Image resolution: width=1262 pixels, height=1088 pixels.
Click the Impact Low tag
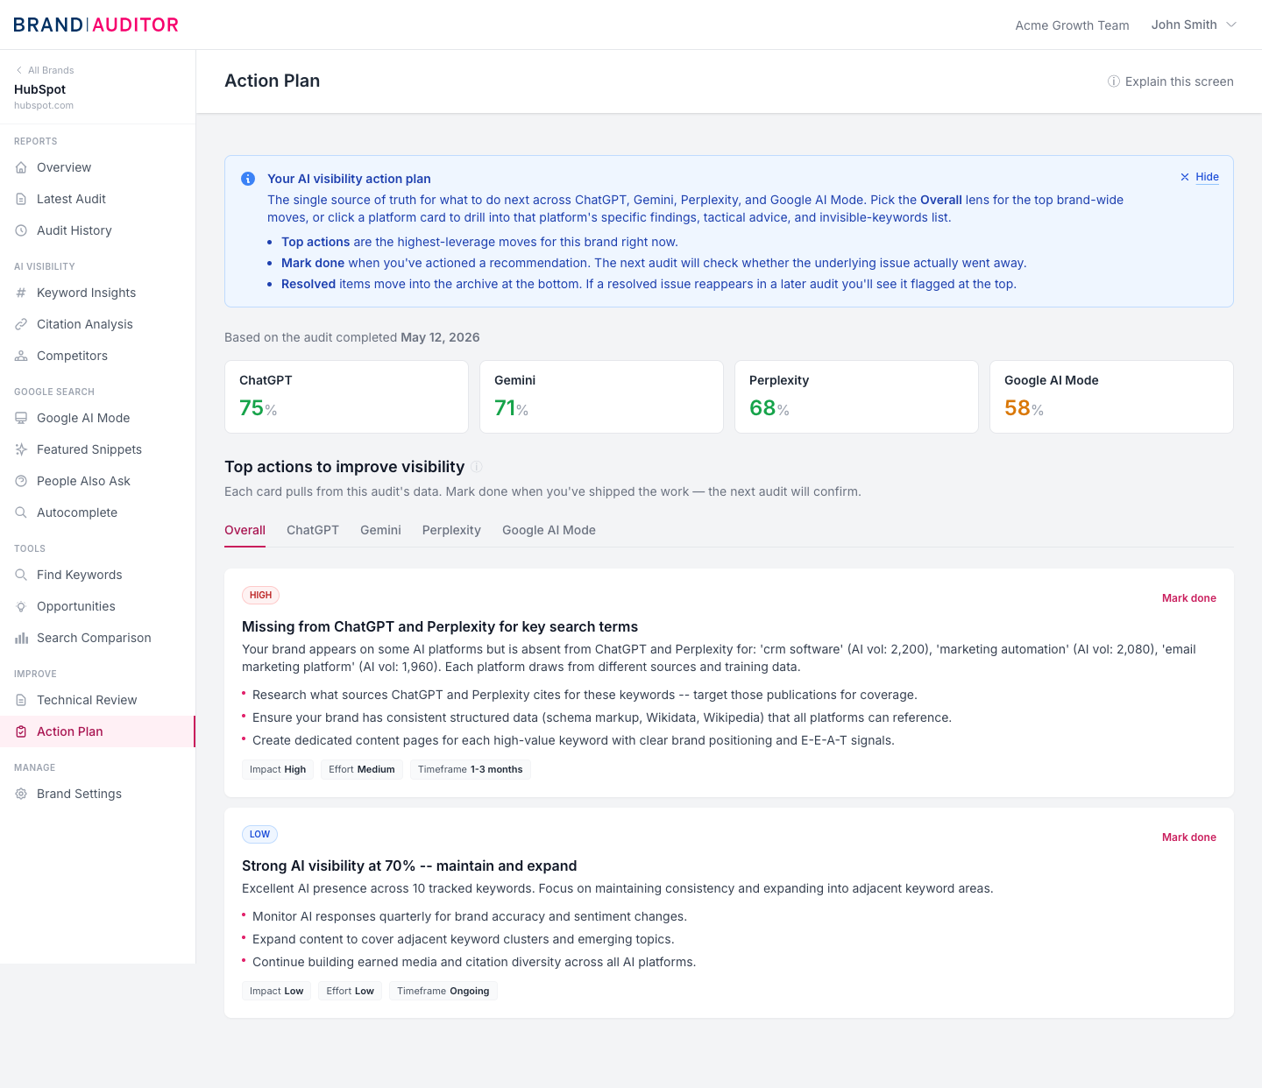click(x=276, y=992)
